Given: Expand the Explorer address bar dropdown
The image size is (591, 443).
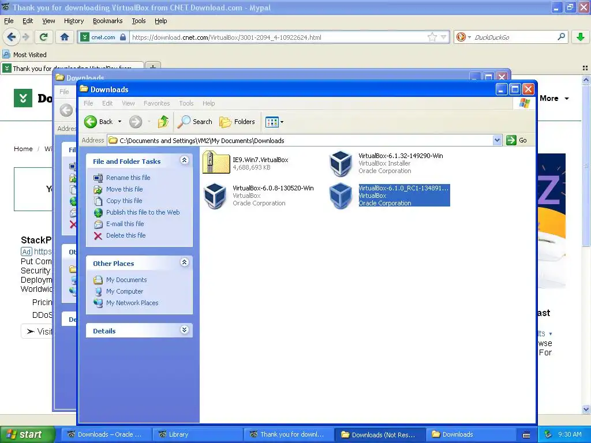Looking at the screenshot, I should coord(497,140).
